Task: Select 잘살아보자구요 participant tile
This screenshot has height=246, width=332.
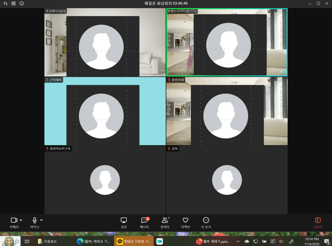Action: (x=105, y=180)
